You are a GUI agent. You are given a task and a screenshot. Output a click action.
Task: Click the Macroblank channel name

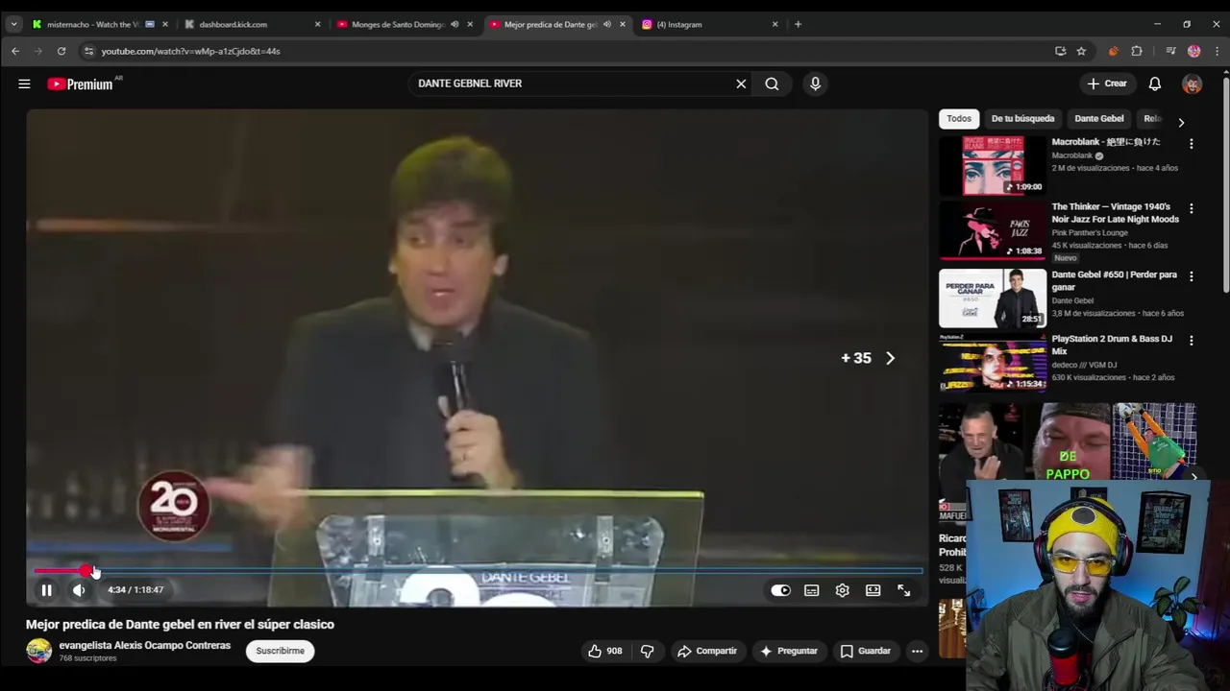click(x=1071, y=155)
